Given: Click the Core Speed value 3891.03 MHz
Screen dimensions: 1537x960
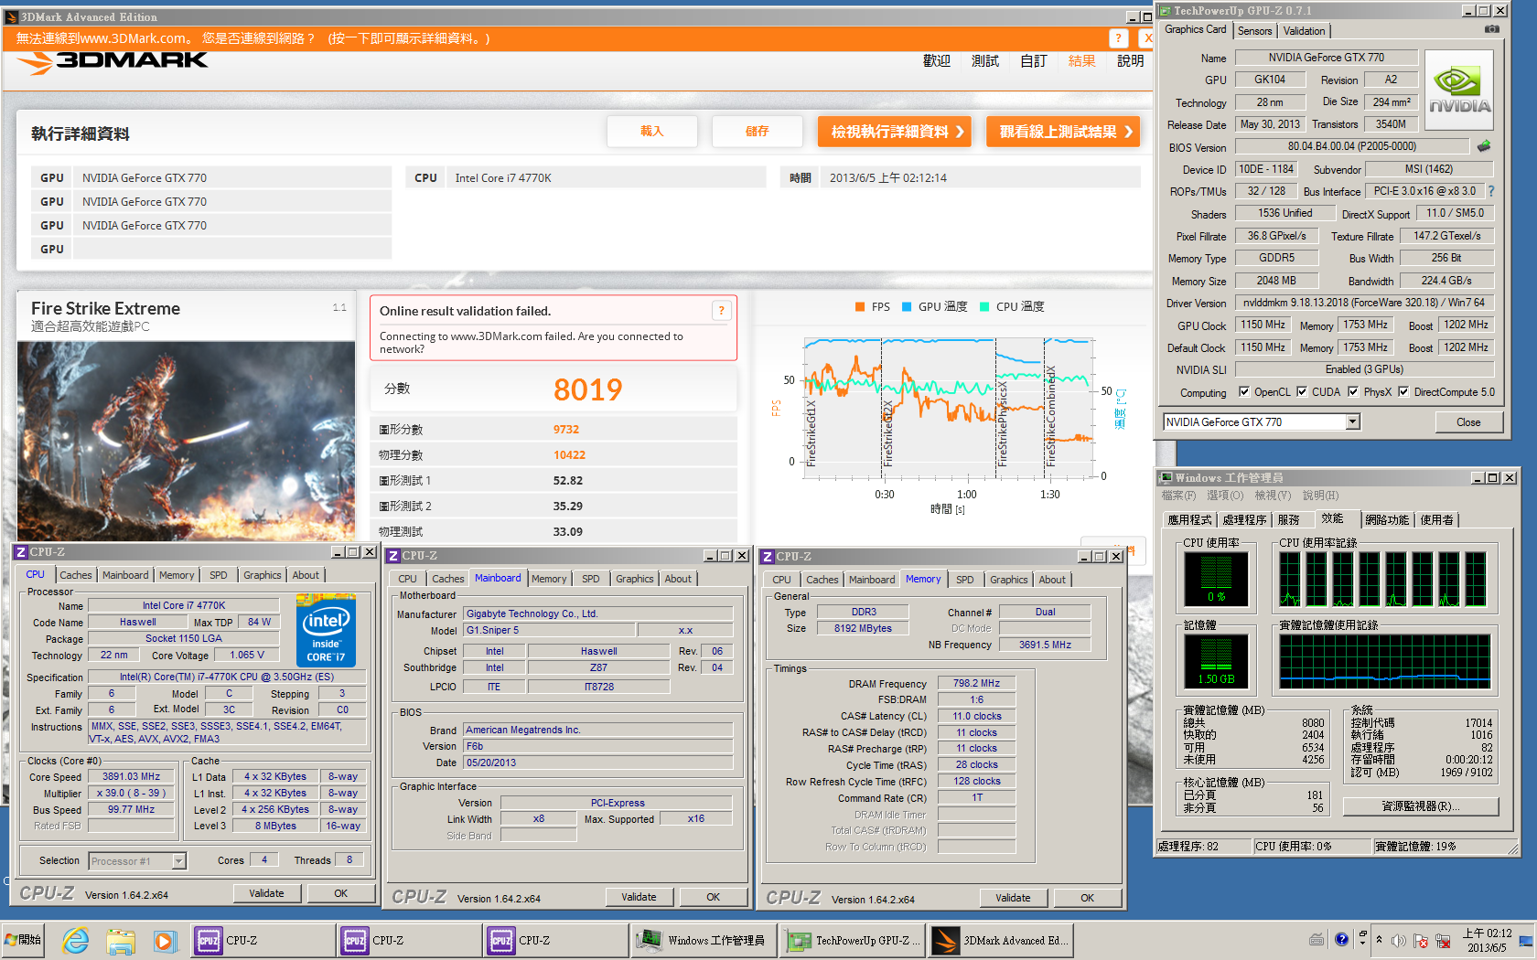Looking at the screenshot, I should coord(131,776).
